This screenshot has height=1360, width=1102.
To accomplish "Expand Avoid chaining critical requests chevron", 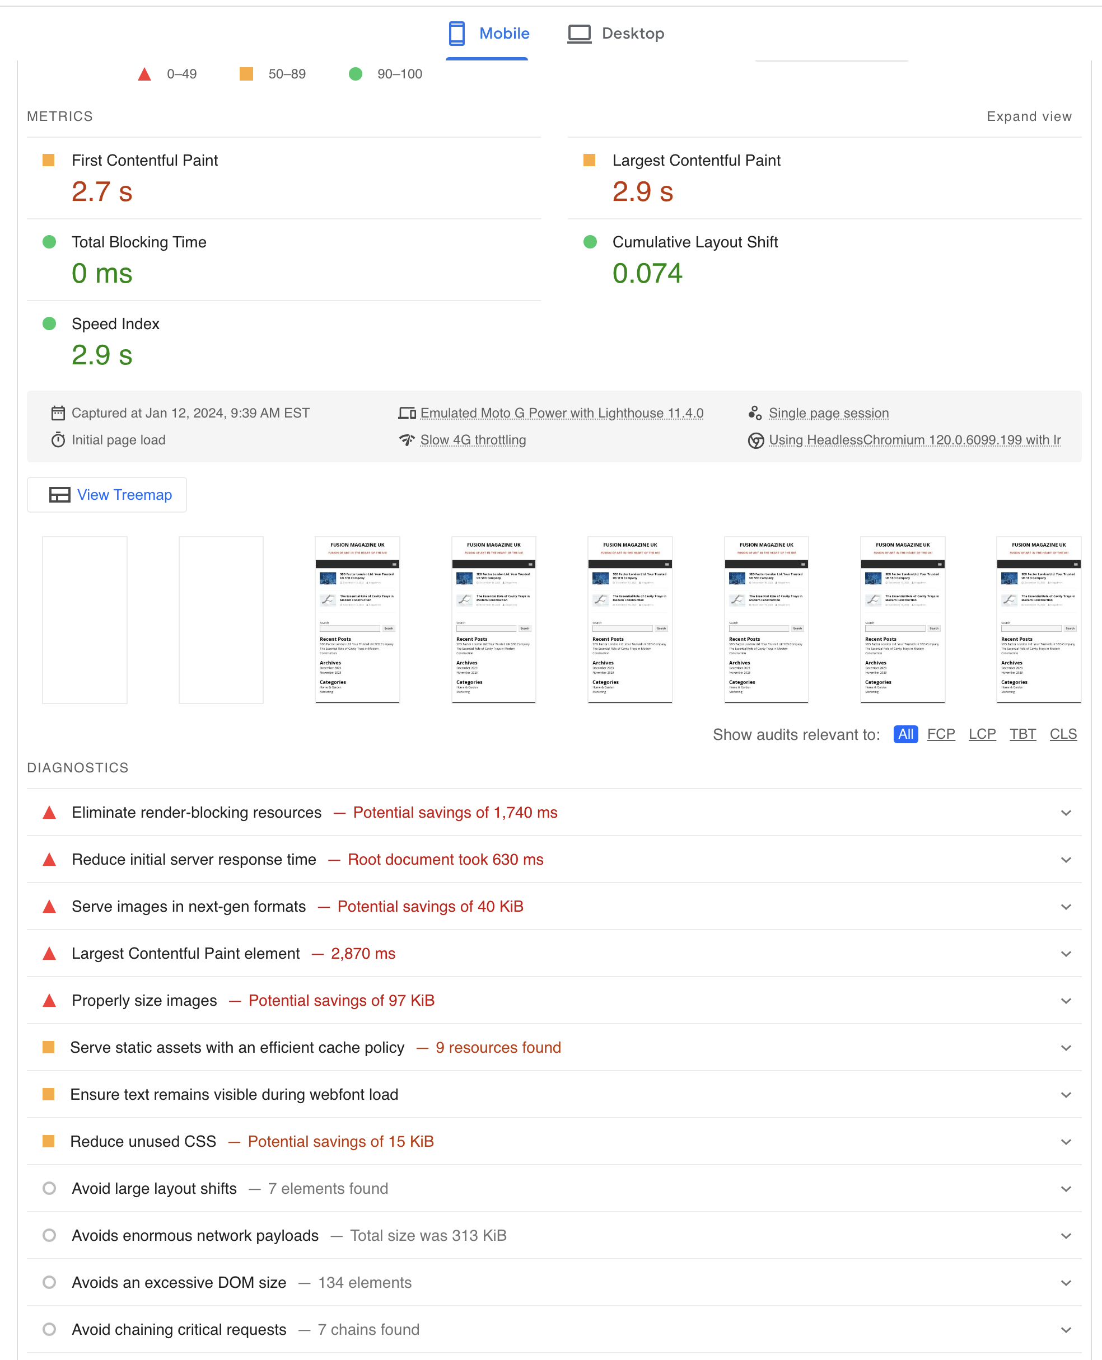I will point(1066,1330).
